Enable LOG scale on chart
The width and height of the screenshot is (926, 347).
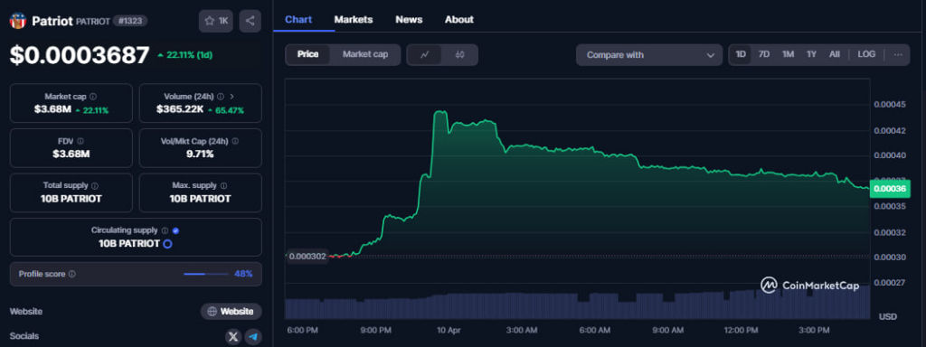866,54
